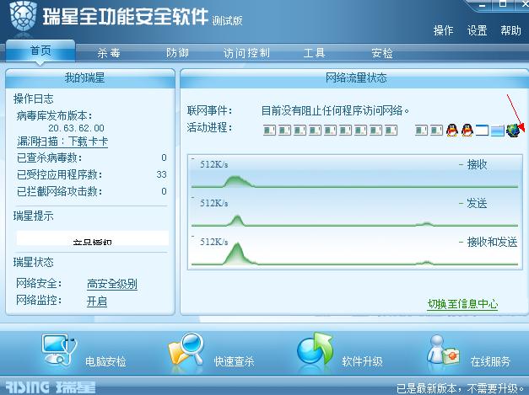The width and height of the screenshot is (529, 395).
Task: Select generic process icon just left of QQ penguins
Action: pos(436,130)
